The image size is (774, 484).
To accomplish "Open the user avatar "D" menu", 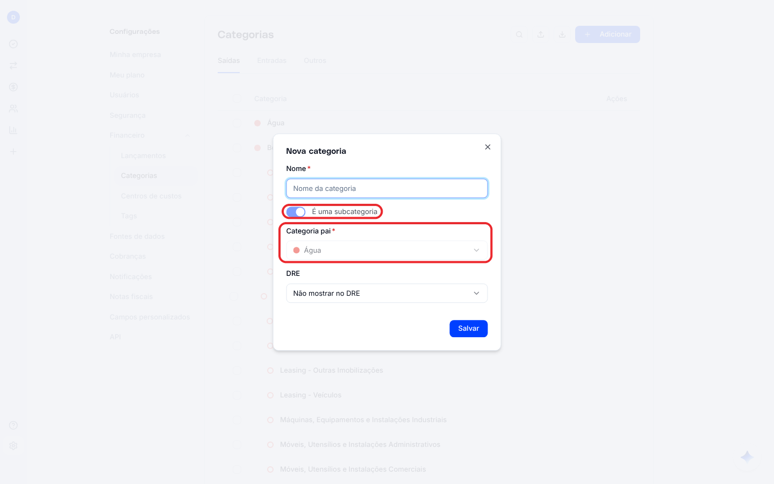I will click(13, 17).
